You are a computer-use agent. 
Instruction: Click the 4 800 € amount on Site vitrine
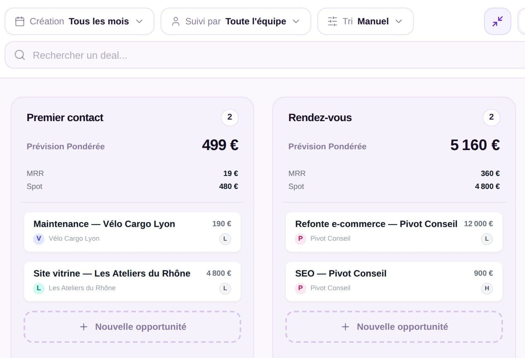219,273
